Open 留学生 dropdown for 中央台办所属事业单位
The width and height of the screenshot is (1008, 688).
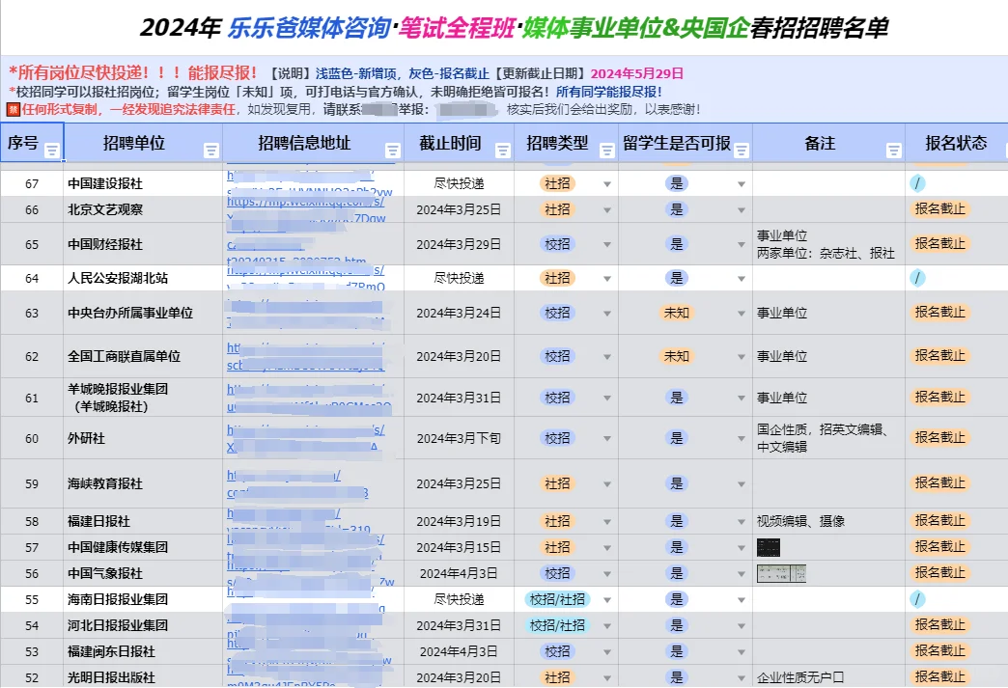click(742, 314)
